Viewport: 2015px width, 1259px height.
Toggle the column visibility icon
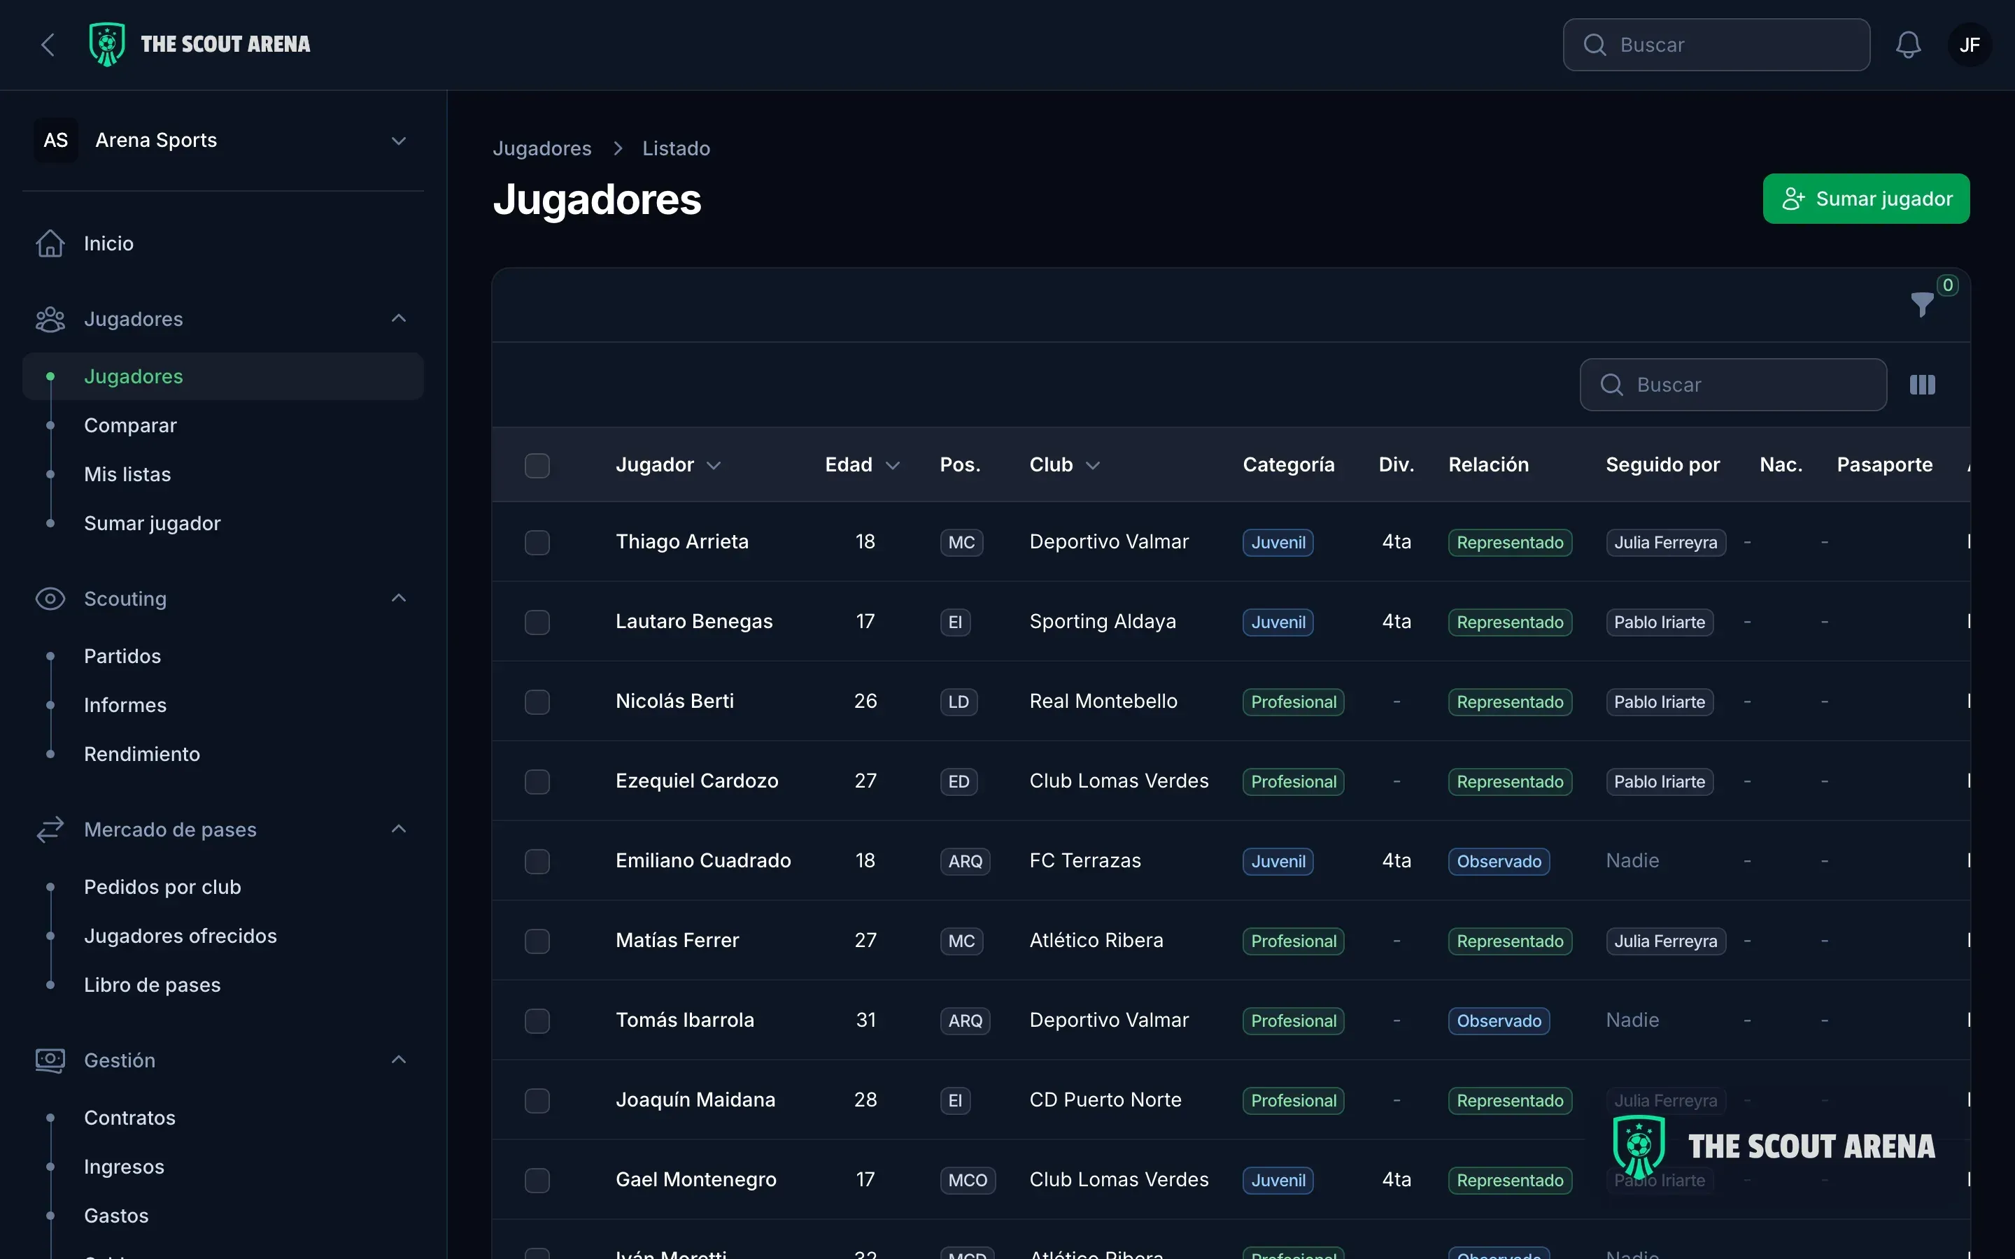(1922, 385)
